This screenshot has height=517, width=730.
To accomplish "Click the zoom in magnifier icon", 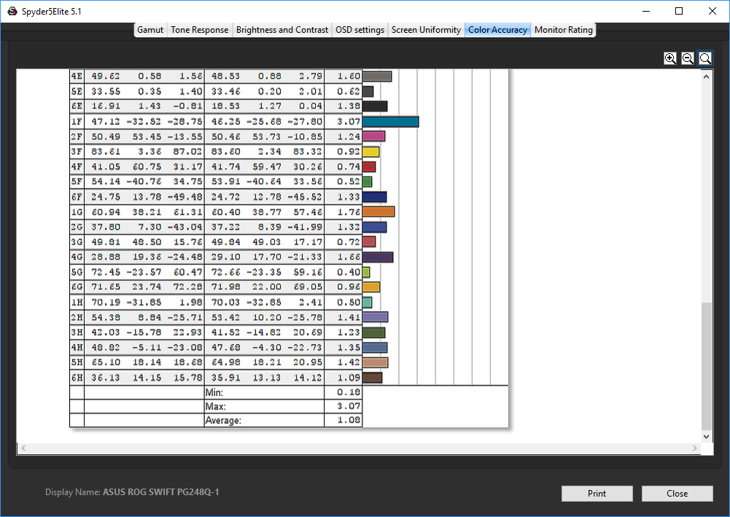I will click(x=670, y=58).
